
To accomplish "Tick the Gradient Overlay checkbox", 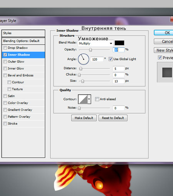I will point(5,110).
